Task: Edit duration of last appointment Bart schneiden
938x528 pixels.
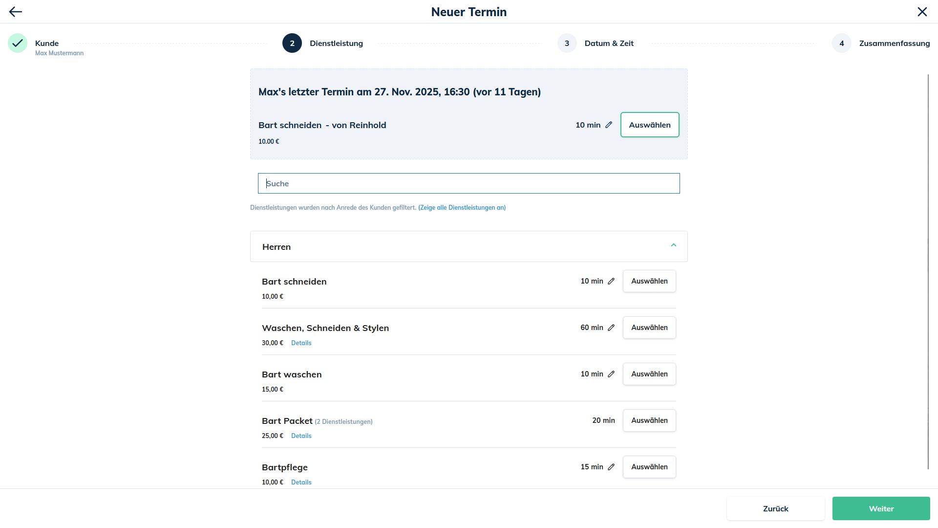Action: point(609,125)
